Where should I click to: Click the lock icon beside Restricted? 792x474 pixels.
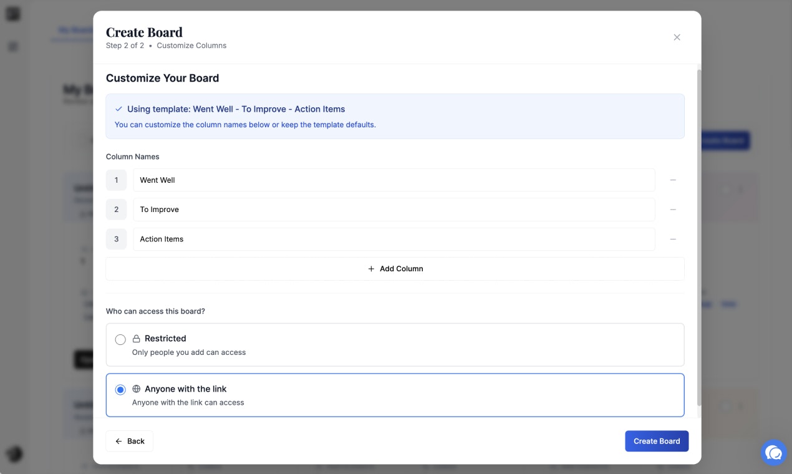pos(136,338)
